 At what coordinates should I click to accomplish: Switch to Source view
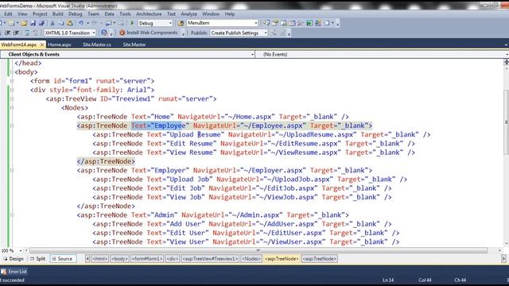[x=63, y=259]
